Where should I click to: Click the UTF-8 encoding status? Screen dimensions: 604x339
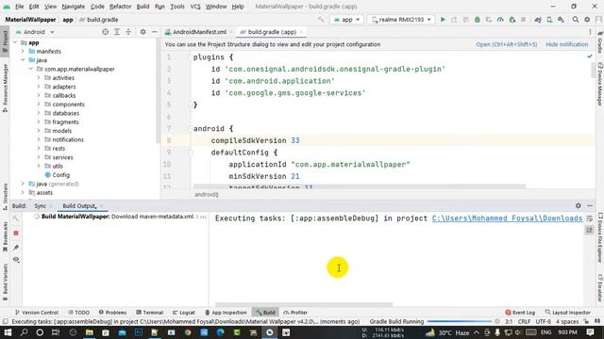[544, 321]
